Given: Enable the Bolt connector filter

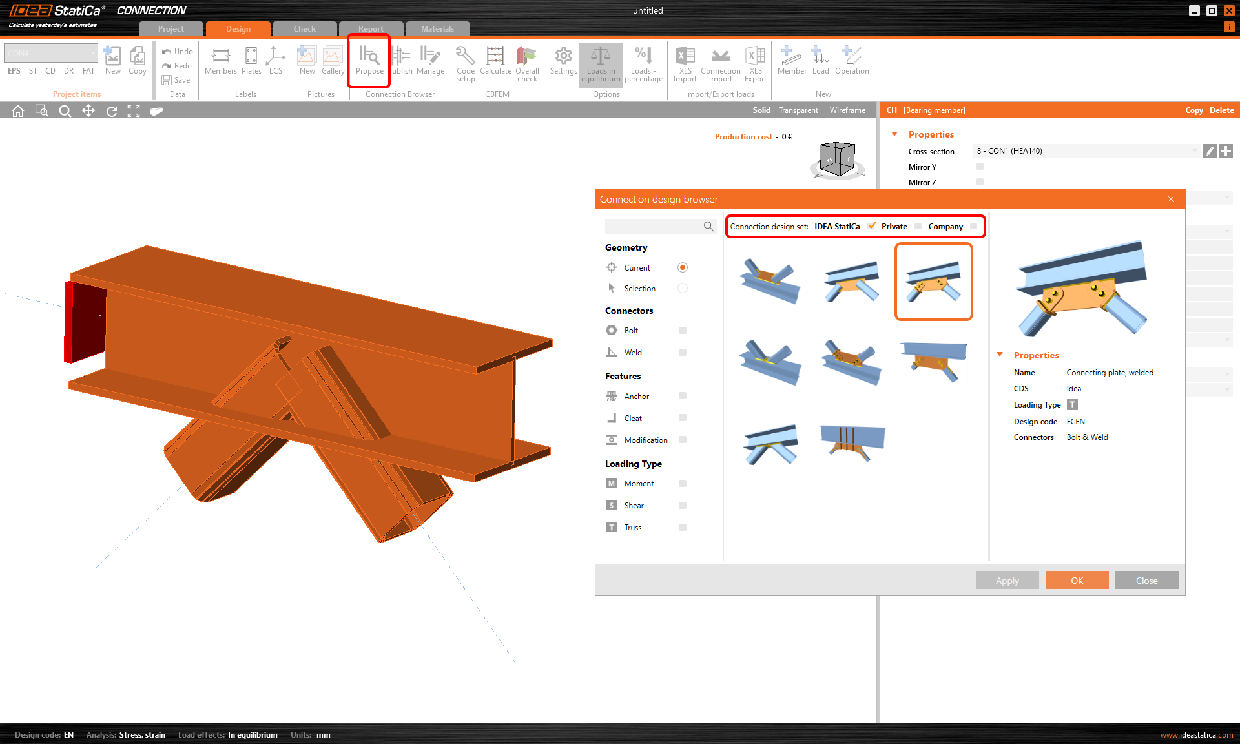Looking at the screenshot, I should point(683,331).
